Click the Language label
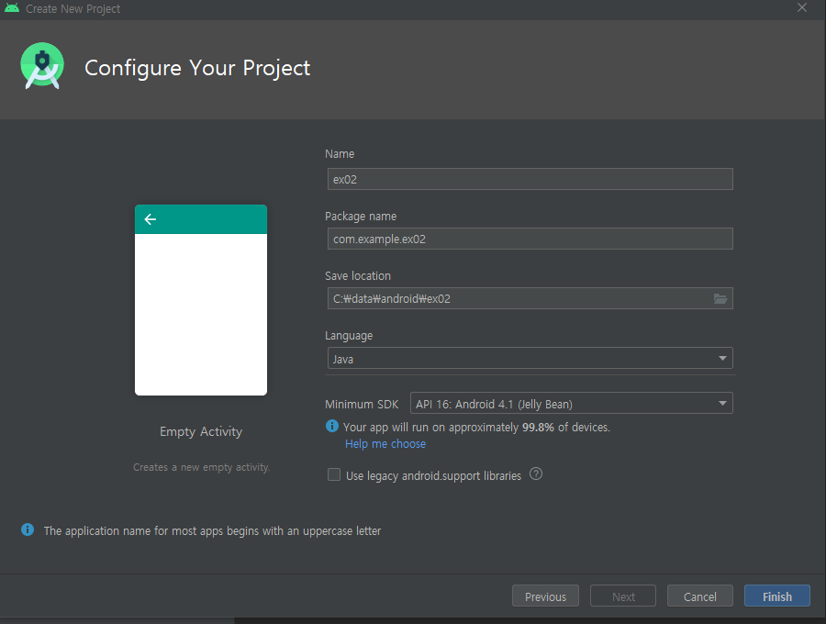This screenshot has width=826, height=624. coord(349,336)
